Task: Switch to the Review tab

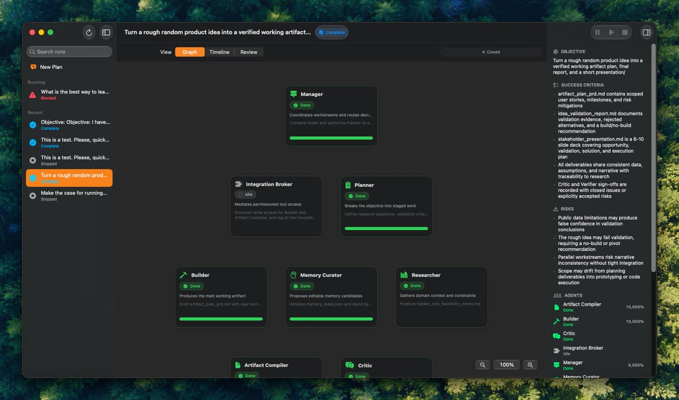Action: (249, 52)
